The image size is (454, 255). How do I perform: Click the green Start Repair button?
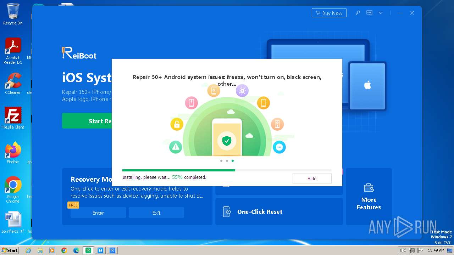coord(87,121)
